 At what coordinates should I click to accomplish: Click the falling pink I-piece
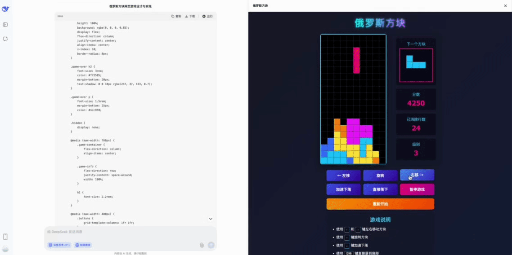point(357,60)
